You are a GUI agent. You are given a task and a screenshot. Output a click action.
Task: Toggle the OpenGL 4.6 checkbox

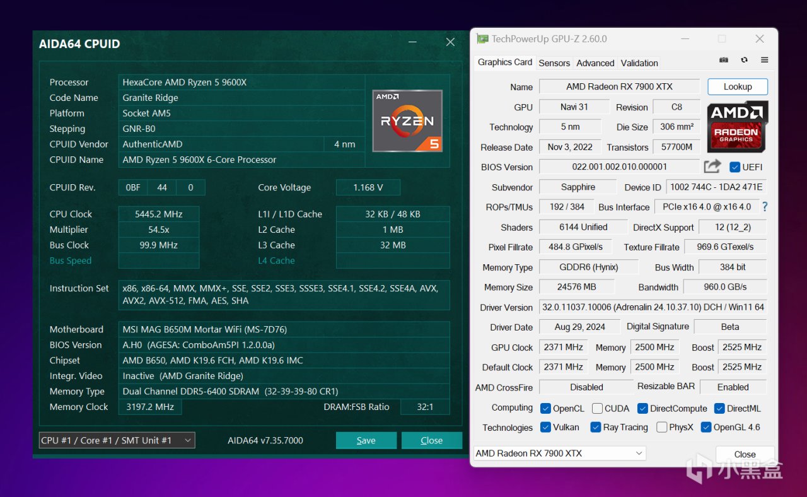(x=706, y=427)
